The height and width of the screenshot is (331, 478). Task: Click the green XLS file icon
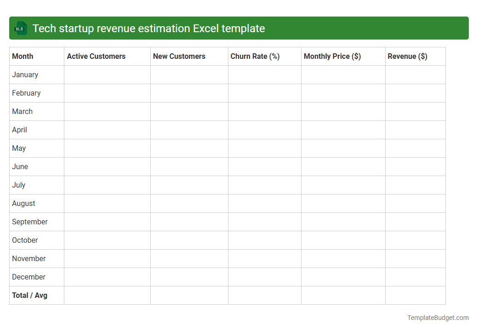tap(20, 28)
